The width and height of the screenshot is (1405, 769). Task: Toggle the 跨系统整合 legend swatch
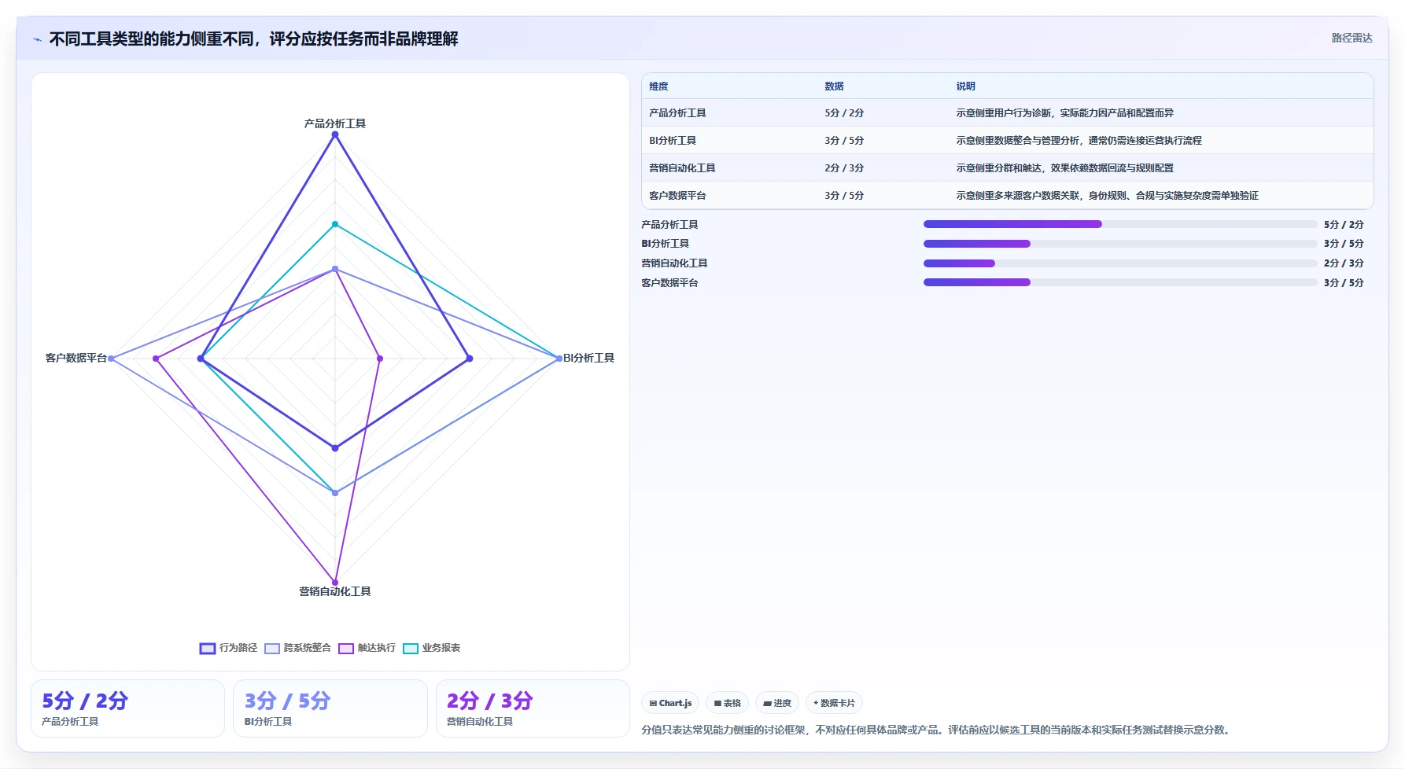point(272,649)
